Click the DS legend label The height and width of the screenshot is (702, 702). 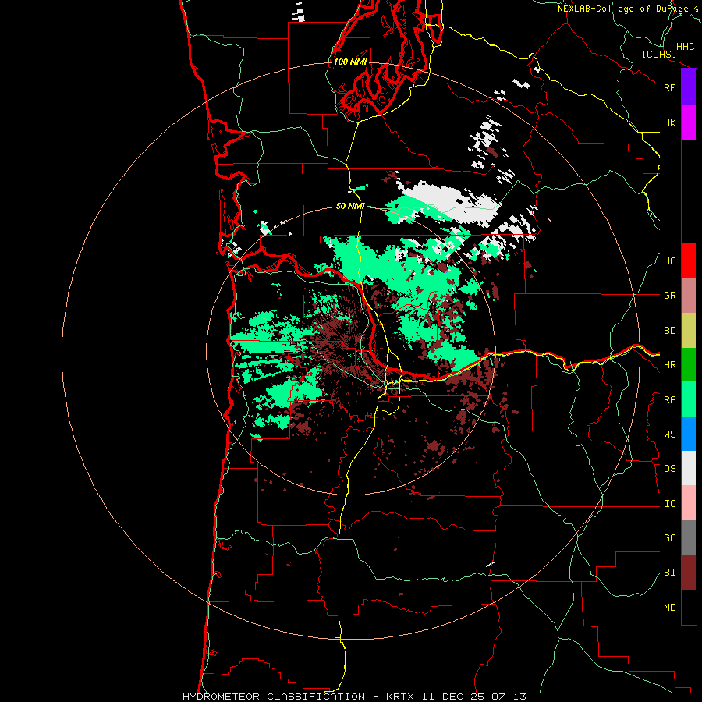tap(669, 469)
